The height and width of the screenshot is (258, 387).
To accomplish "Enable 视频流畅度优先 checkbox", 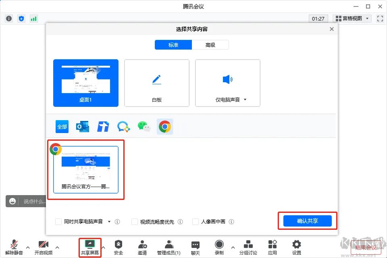I will coord(134,221).
